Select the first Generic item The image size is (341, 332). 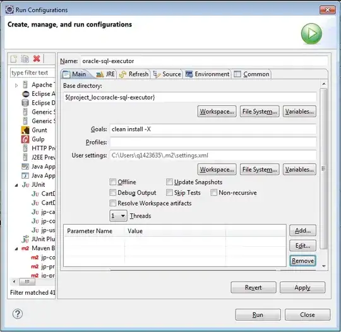[39, 112]
